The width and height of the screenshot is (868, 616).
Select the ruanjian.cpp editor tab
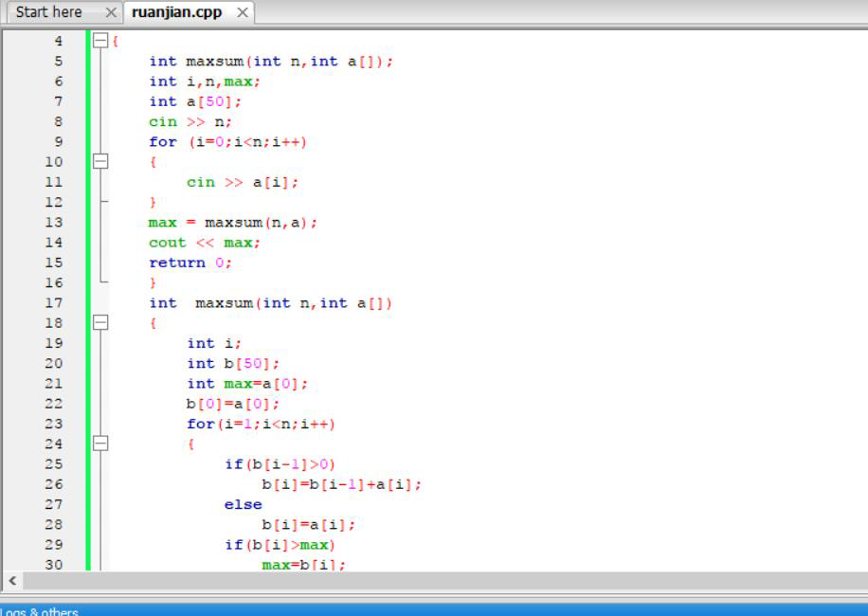[x=176, y=12]
